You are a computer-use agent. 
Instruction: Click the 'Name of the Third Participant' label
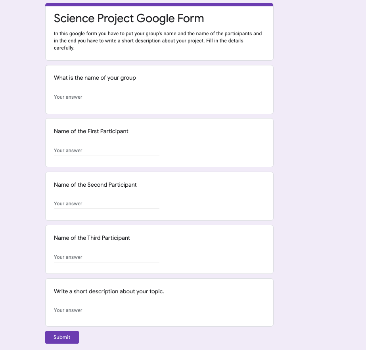pyautogui.click(x=92, y=238)
